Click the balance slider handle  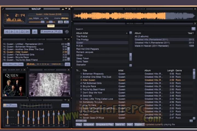51,22
